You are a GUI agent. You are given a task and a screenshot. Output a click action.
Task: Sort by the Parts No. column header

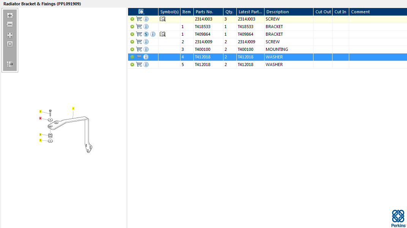tap(208, 12)
